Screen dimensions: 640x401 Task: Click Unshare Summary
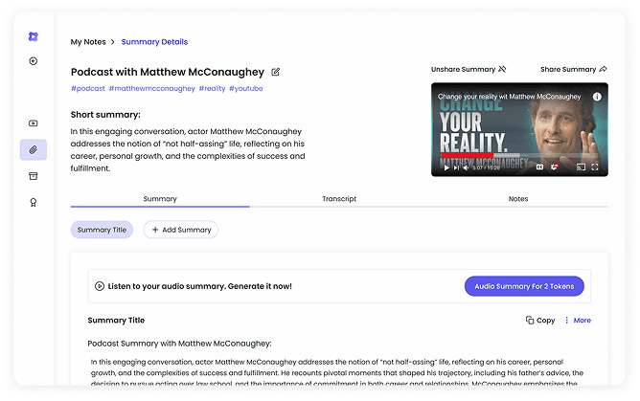(469, 69)
